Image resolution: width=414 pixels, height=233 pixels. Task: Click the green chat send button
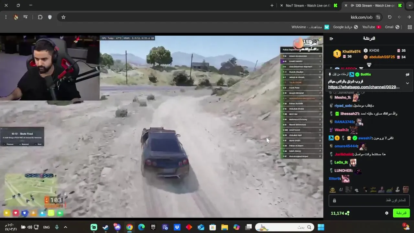tap(401, 213)
